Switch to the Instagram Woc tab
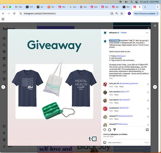Viewport: 161px width, 153px height. click(x=62, y=7)
